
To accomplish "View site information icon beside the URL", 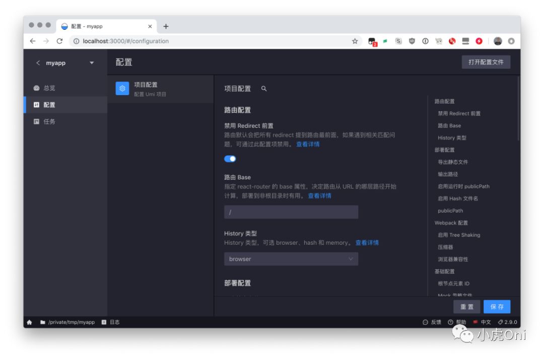I will click(77, 41).
